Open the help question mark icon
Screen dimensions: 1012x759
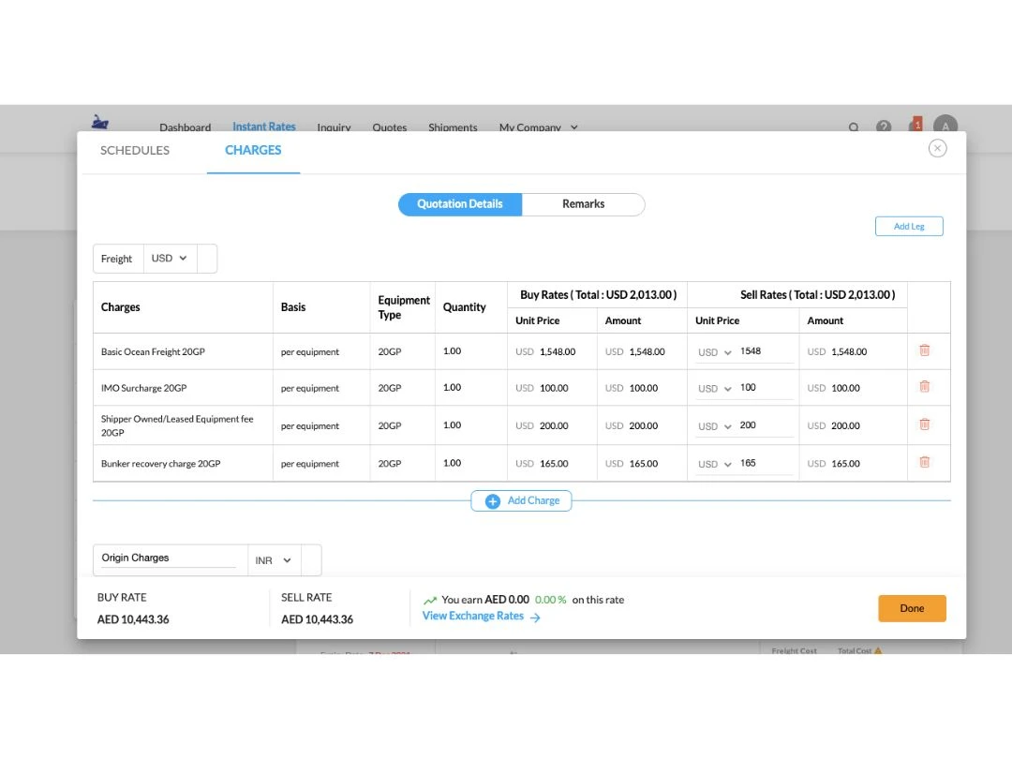pyautogui.click(x=883, y=126)
